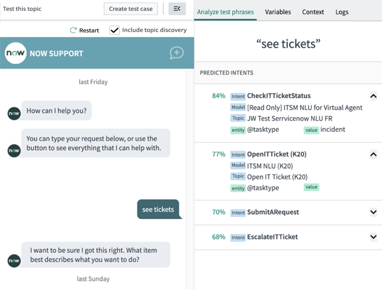Click the 'I want to be sure I got this right' message

(95, 255)
